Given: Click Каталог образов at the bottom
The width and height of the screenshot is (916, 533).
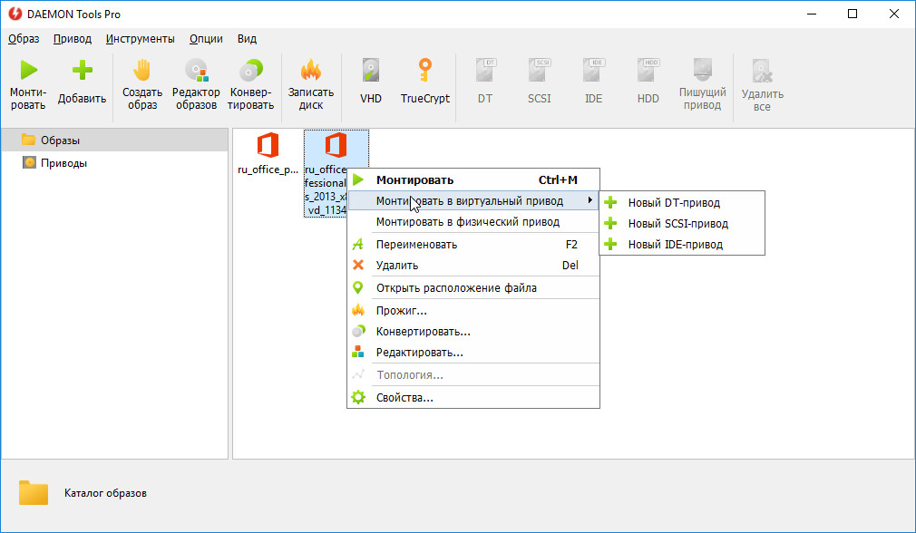Looking at the screenshot, I should 105,493.
